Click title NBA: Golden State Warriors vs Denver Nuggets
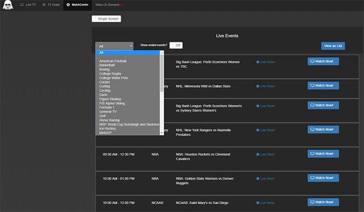Screen dimensions: 364x212 pyautogui.click(x=204, y=181)
